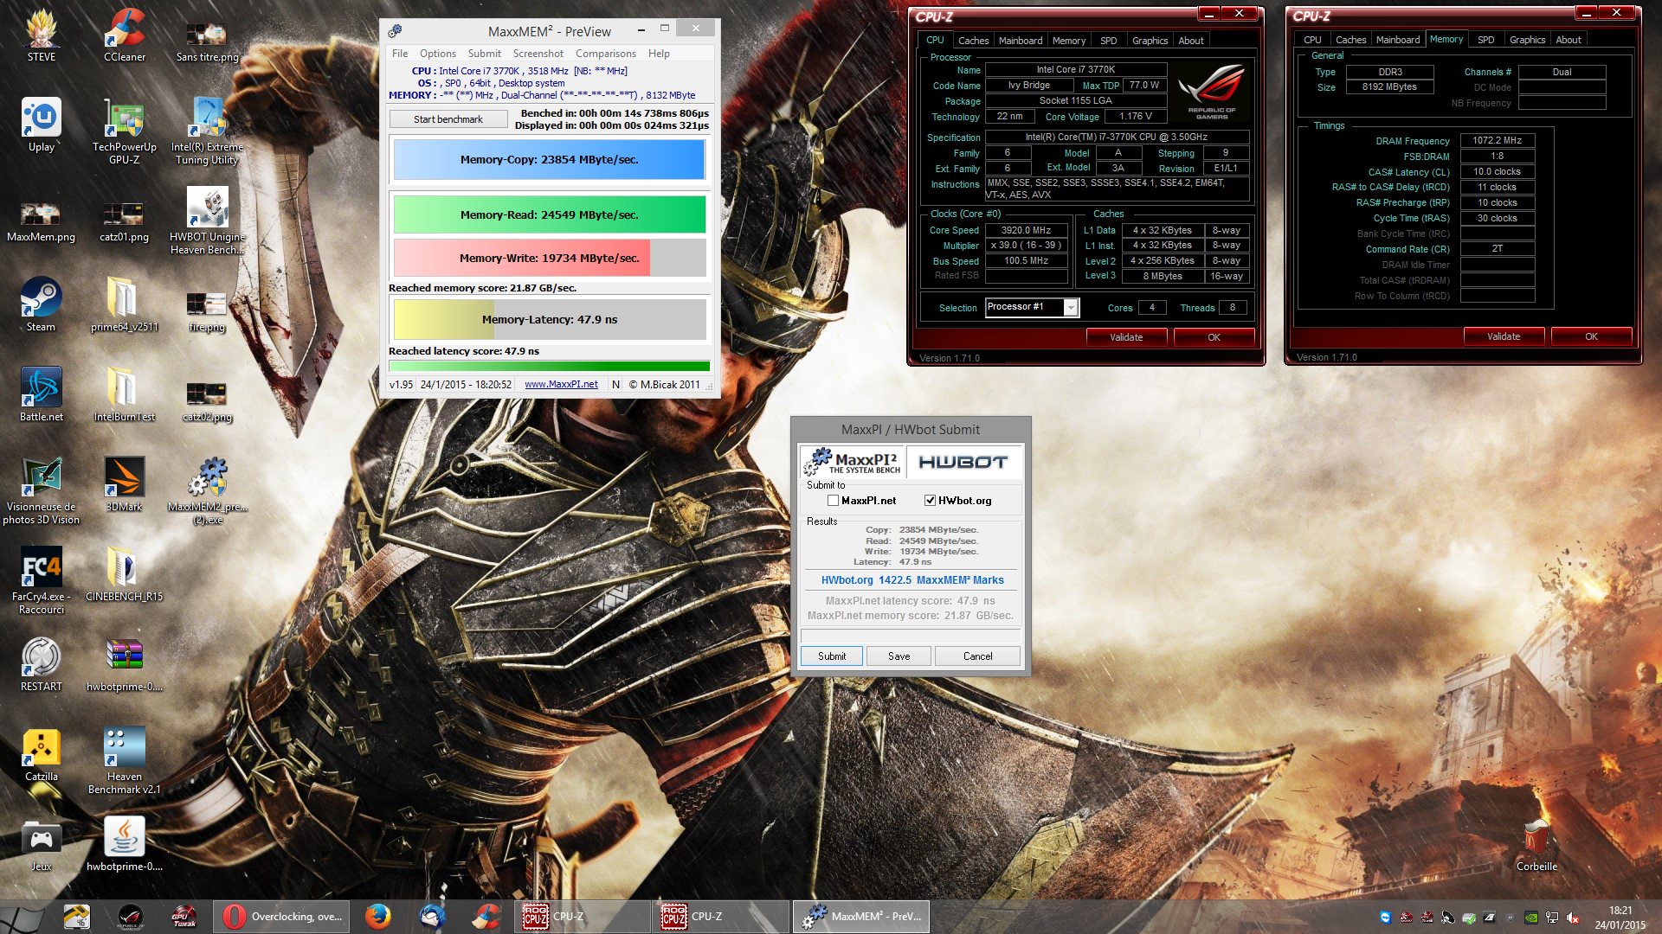Expand the Processor #1 selection dropdown

pos(1071,308)
